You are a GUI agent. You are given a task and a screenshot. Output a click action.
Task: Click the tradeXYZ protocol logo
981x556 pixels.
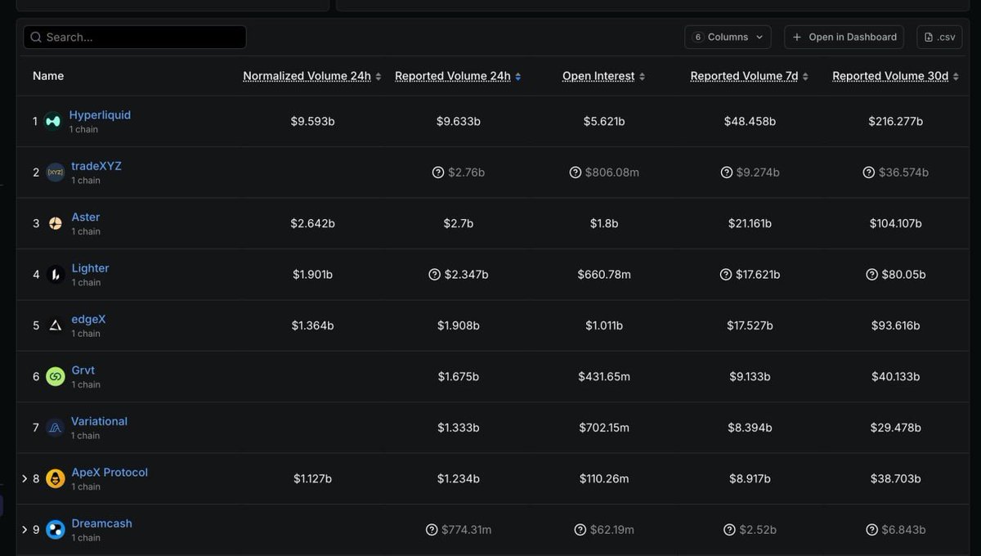[x=55, y=173]
